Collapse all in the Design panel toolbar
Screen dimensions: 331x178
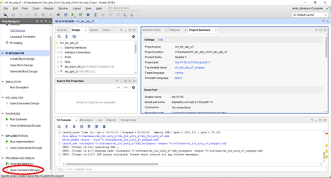[67, 37]
